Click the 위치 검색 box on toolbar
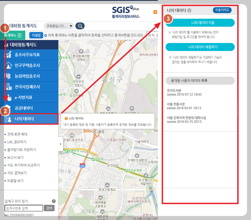 pyautogui.click(x=152, y=35)
